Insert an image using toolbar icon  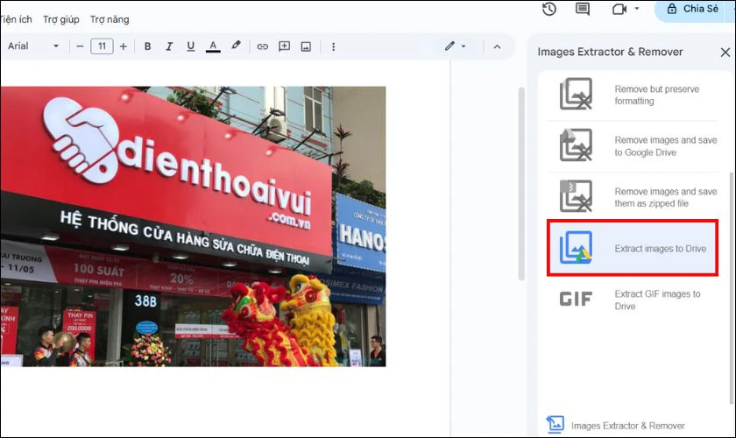coord(306,46)
